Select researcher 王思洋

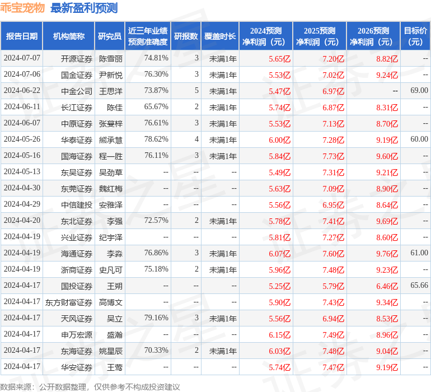(110, 91)
